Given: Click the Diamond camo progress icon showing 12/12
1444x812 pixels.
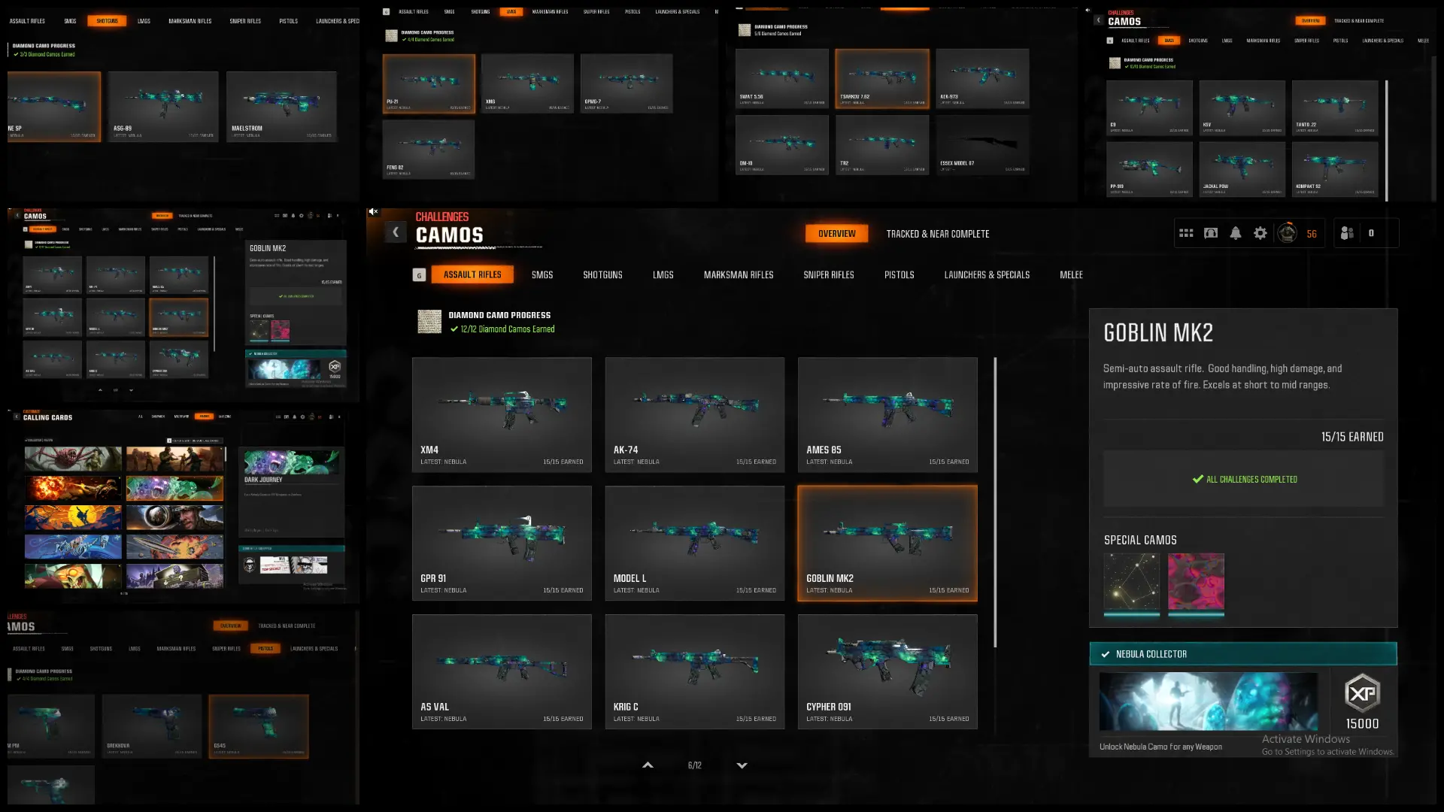Looking at the screenshot, I should pyautogui.click(x=429, y=322).
